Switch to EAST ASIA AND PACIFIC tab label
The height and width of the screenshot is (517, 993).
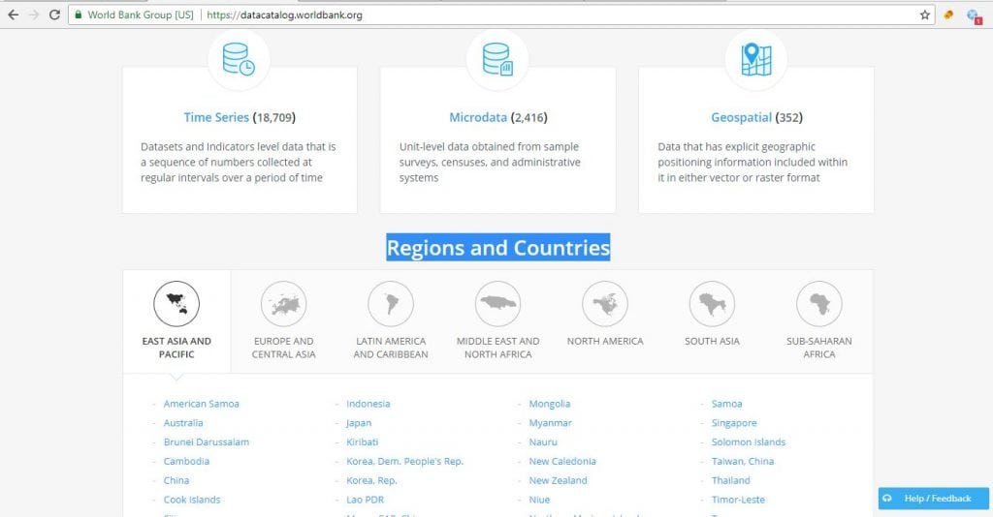(176, 348)
